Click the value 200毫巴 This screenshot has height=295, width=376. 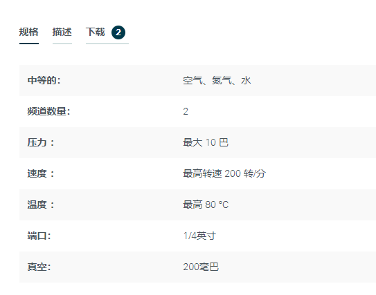click(x=201, y=267)
